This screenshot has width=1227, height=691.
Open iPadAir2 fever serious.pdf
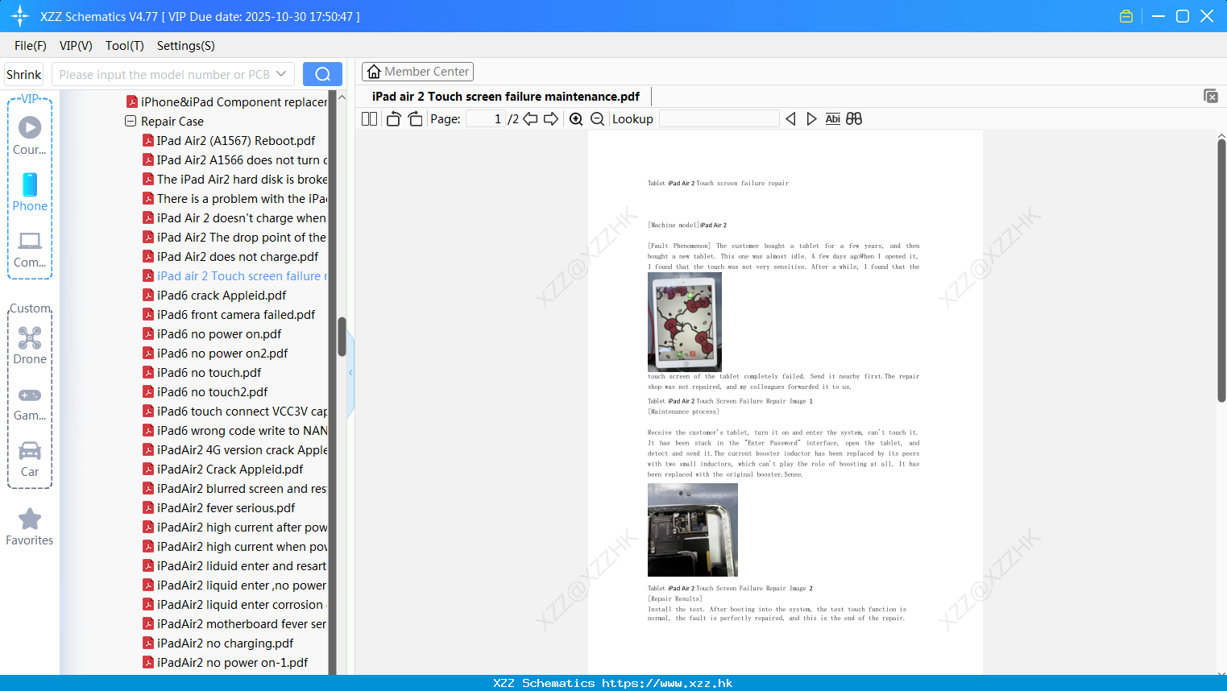(219, 508)
